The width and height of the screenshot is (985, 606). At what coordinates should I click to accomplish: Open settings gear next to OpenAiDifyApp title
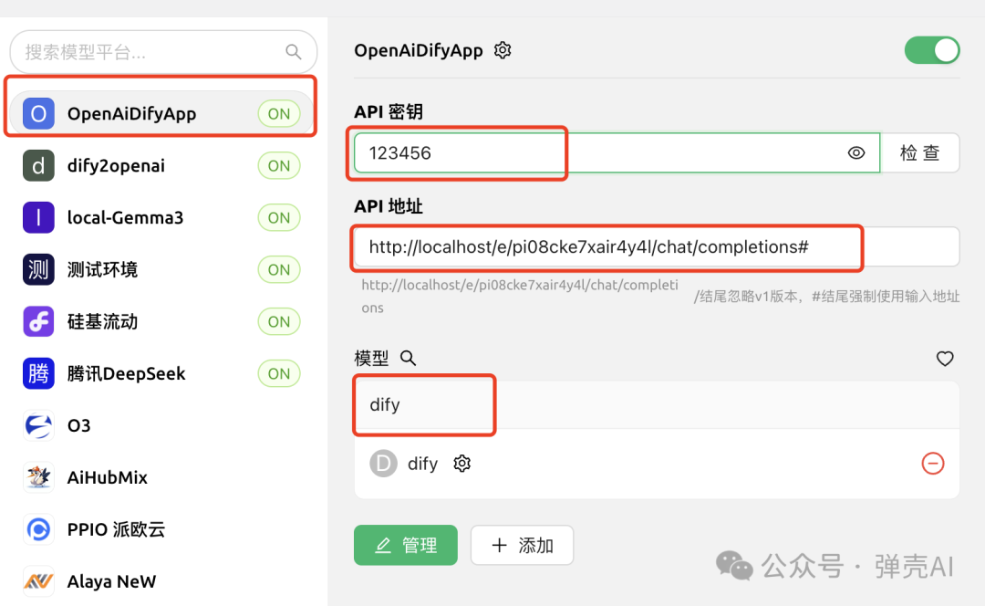(503, 49)
